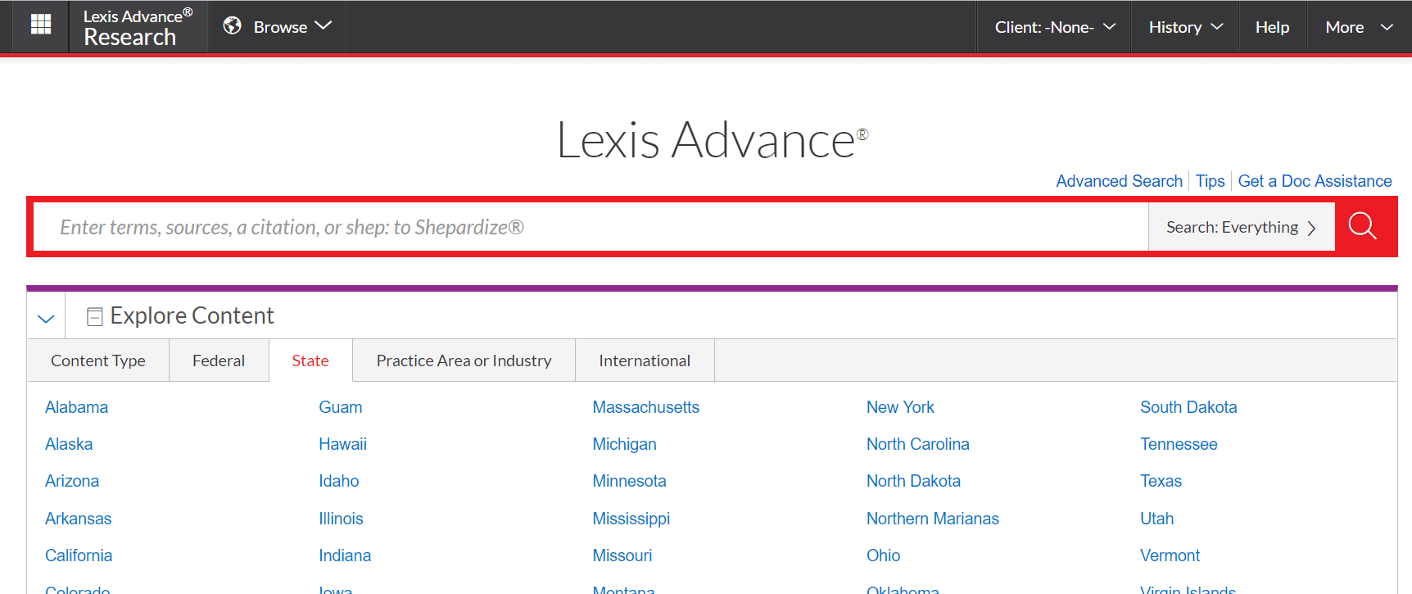Open the Indiana state link

(x=345, y=555)
